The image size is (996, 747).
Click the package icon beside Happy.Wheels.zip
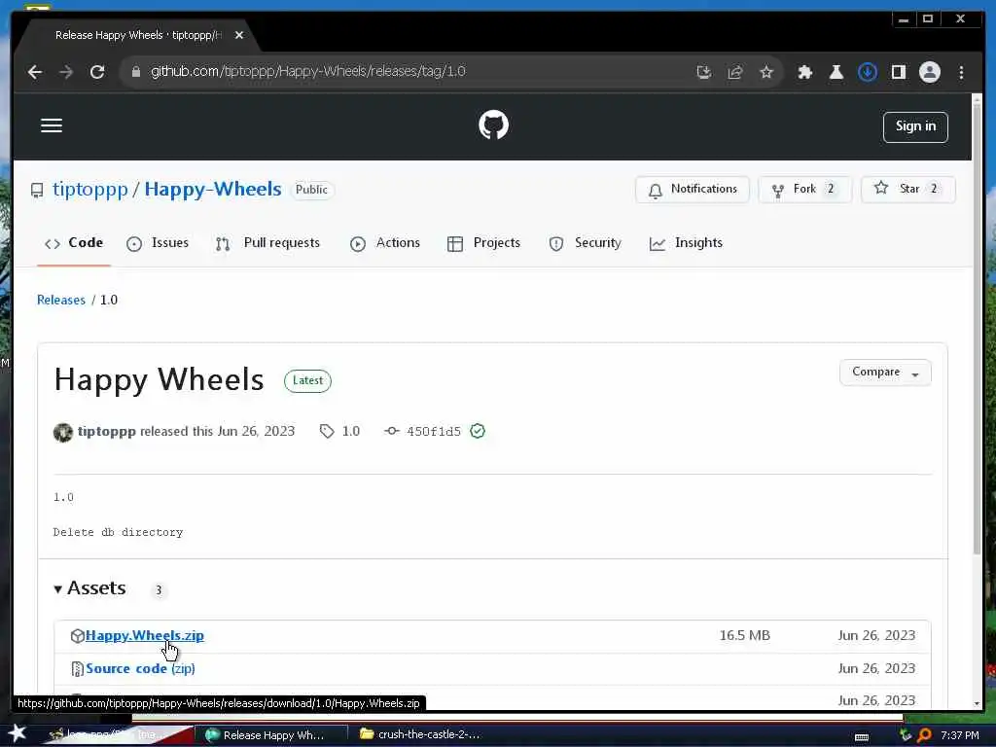[78, 636]
